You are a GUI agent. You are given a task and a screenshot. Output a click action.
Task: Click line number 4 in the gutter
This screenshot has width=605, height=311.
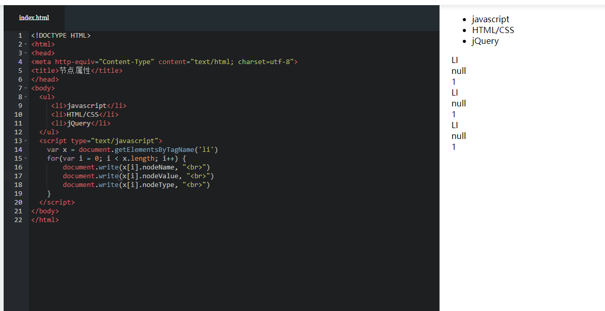click(20, 61)
